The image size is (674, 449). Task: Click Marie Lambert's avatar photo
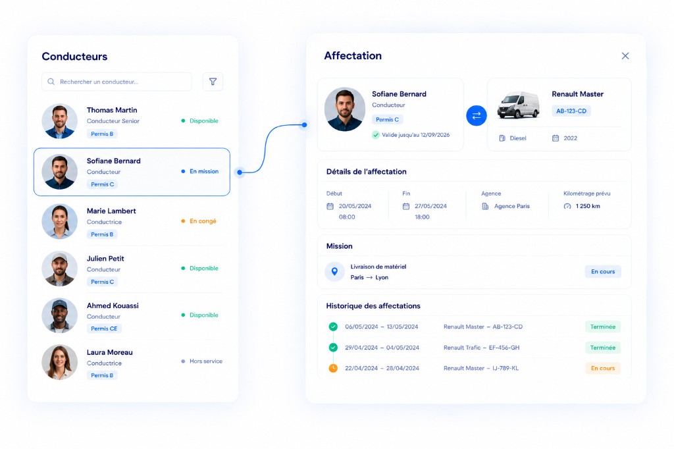pyautogui.click(x=60, y=221)
